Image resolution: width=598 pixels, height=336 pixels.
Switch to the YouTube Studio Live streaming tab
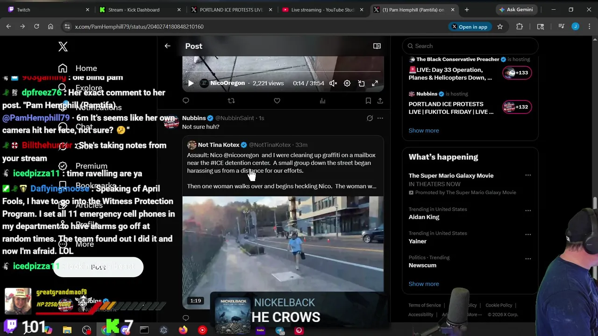click(322, 10)
